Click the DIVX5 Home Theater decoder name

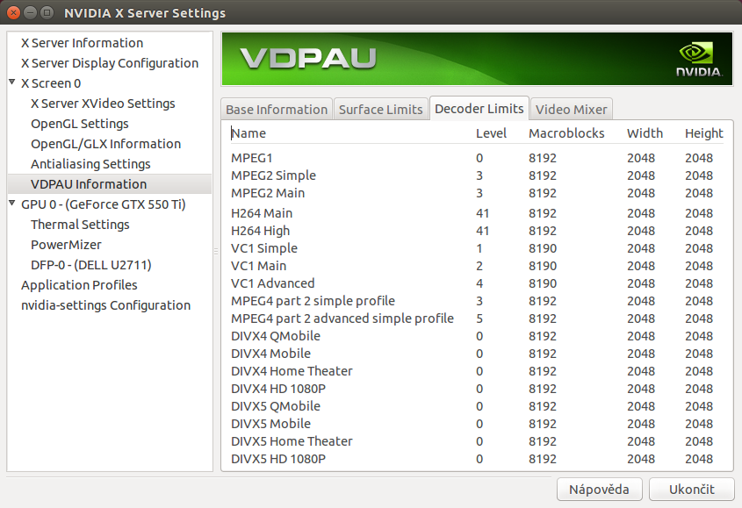292,440
